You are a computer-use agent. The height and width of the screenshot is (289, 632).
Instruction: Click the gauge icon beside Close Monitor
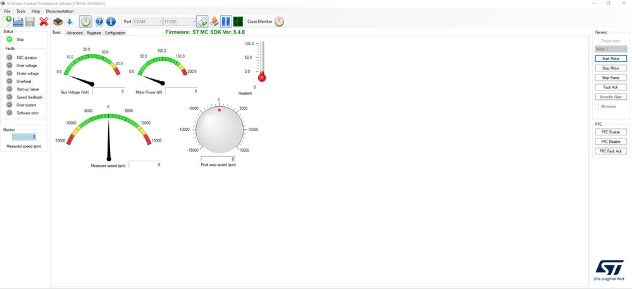pos(280,22)
